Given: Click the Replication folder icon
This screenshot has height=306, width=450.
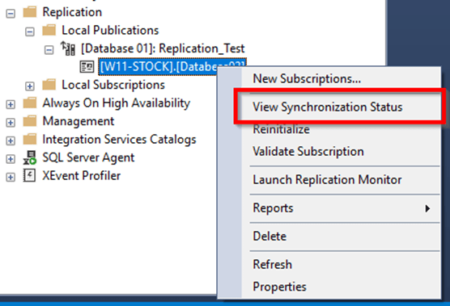Looking at the screenshot, I should click(x=30, y=12).
